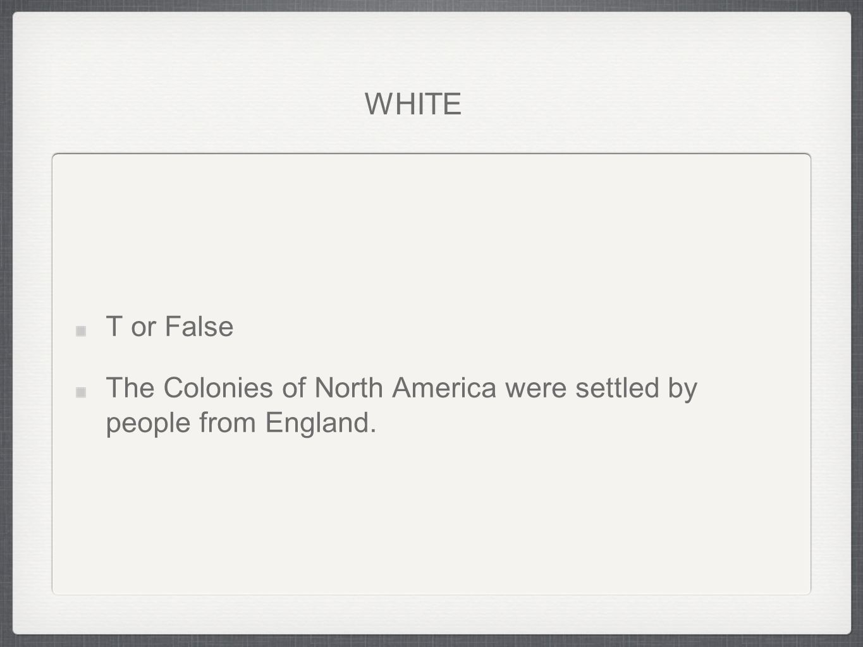The height and width of the screenshot is (647, 863).
Task: Click the word False in first bullet
Action: pyautogui.click(x=199, y=327)
